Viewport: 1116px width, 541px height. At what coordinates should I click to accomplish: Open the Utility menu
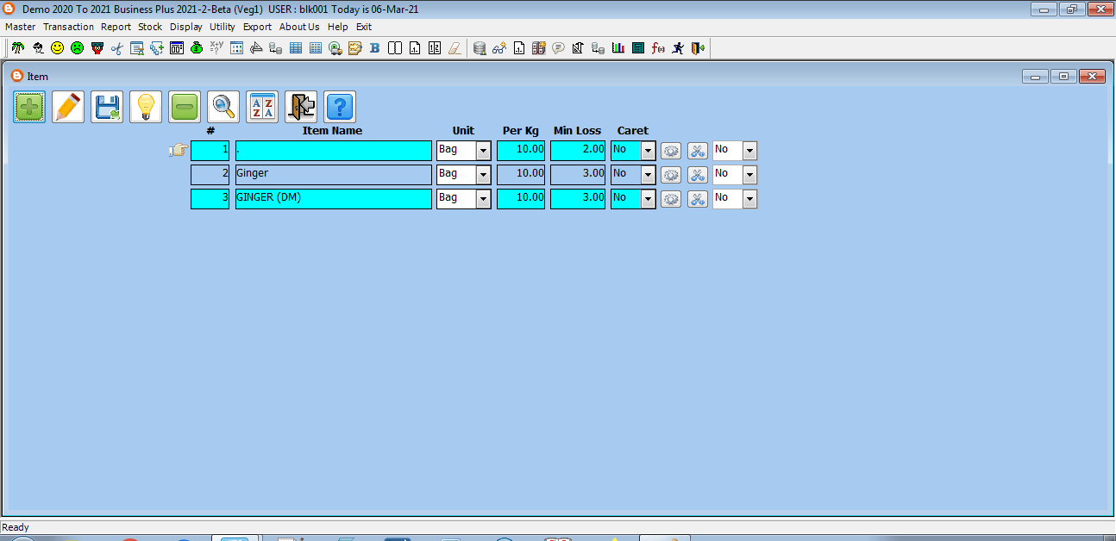click(222, 27)
